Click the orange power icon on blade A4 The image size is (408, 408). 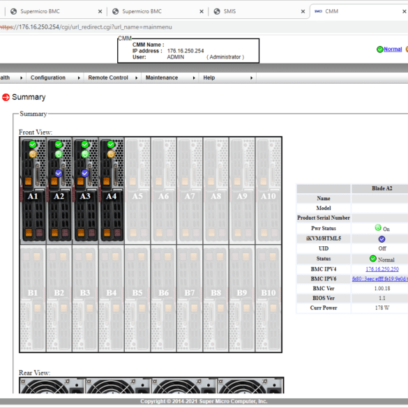click(111, 154)
